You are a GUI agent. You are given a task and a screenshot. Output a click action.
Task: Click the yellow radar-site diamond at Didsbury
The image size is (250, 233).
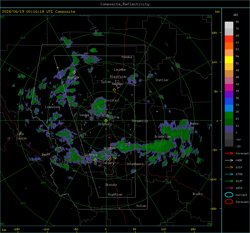[106, 121]
